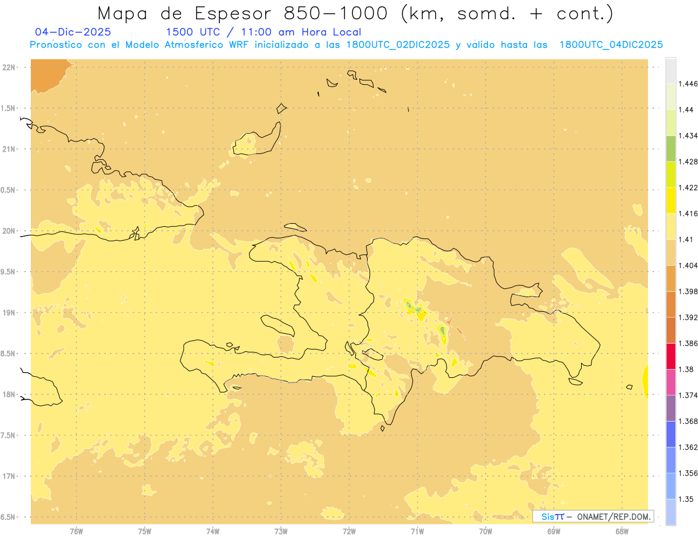698x539 pixels.
Task: Click the color bar label 1.41
Action: (686, 239)
